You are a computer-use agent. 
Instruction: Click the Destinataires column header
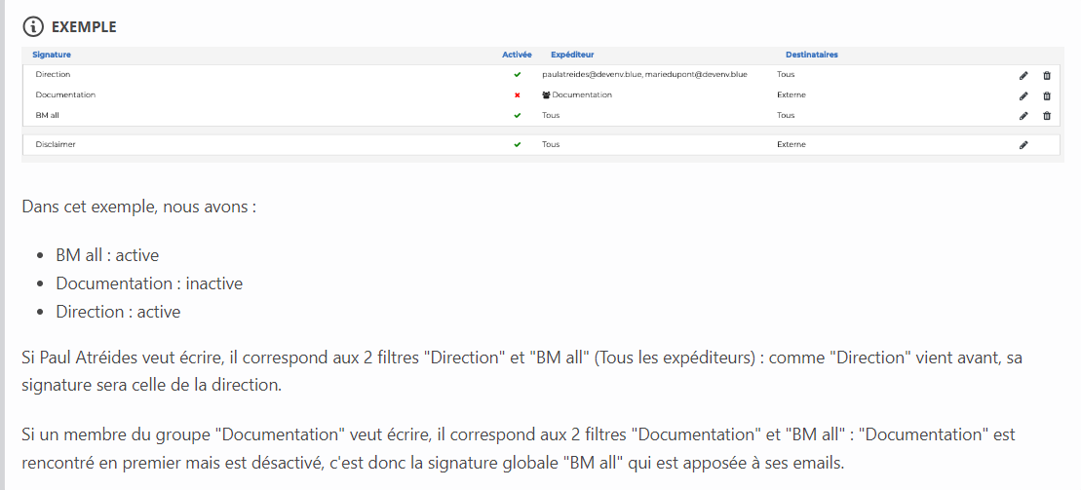click(811, 55)
